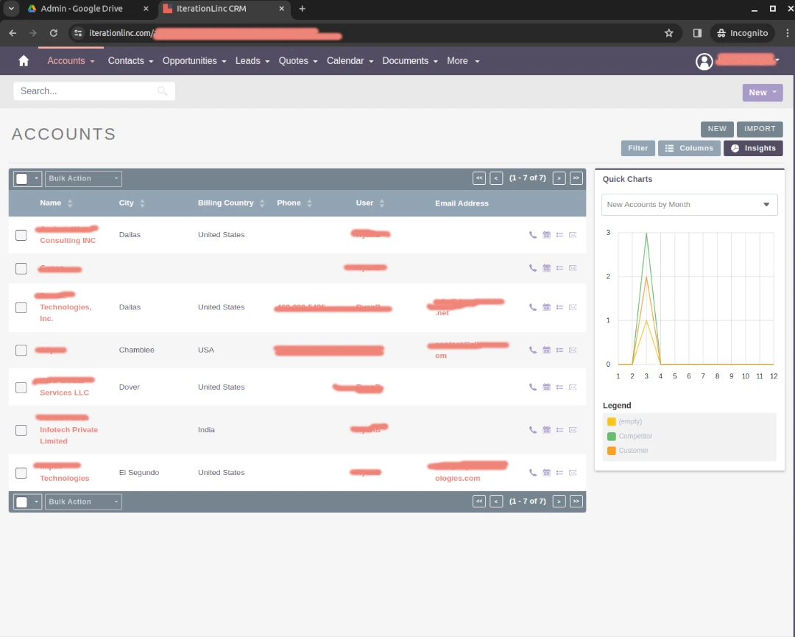The height and width of the screenshot is (637, 795).
Task: Open the Leads navigation menu
Action: pyautogui.click(x=252, y=61)
